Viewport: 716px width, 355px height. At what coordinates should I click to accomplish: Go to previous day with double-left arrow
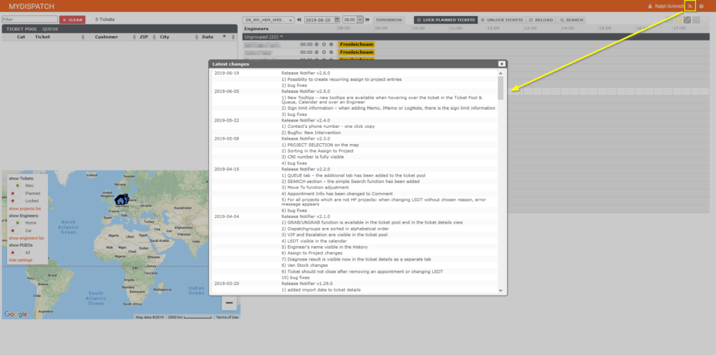299,20
